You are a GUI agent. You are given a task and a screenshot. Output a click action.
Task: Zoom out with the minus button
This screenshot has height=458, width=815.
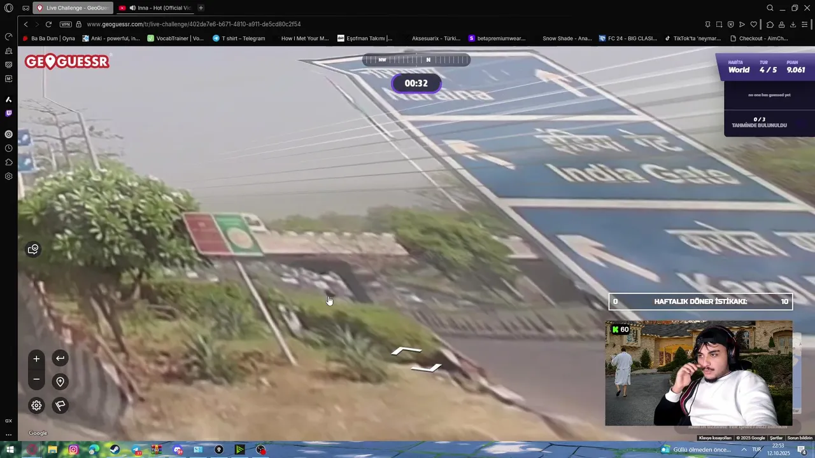pos(36,380)
